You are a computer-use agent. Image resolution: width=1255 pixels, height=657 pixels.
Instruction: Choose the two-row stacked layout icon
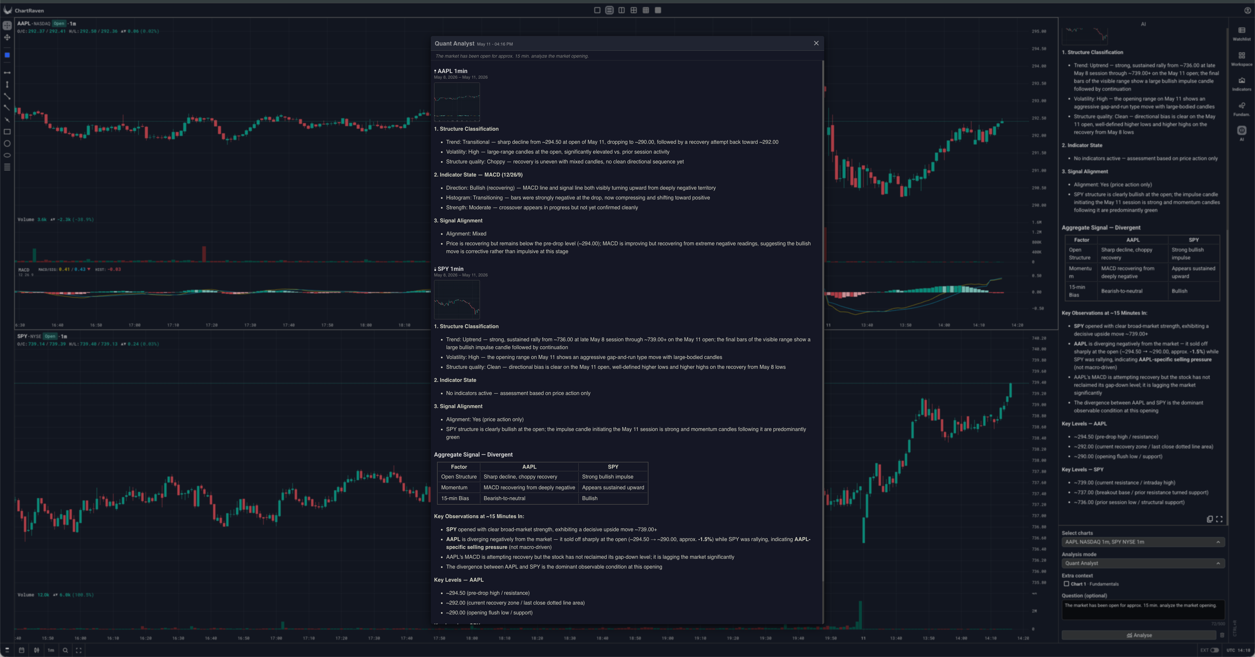pyautogui.click(x=609, y=10)
